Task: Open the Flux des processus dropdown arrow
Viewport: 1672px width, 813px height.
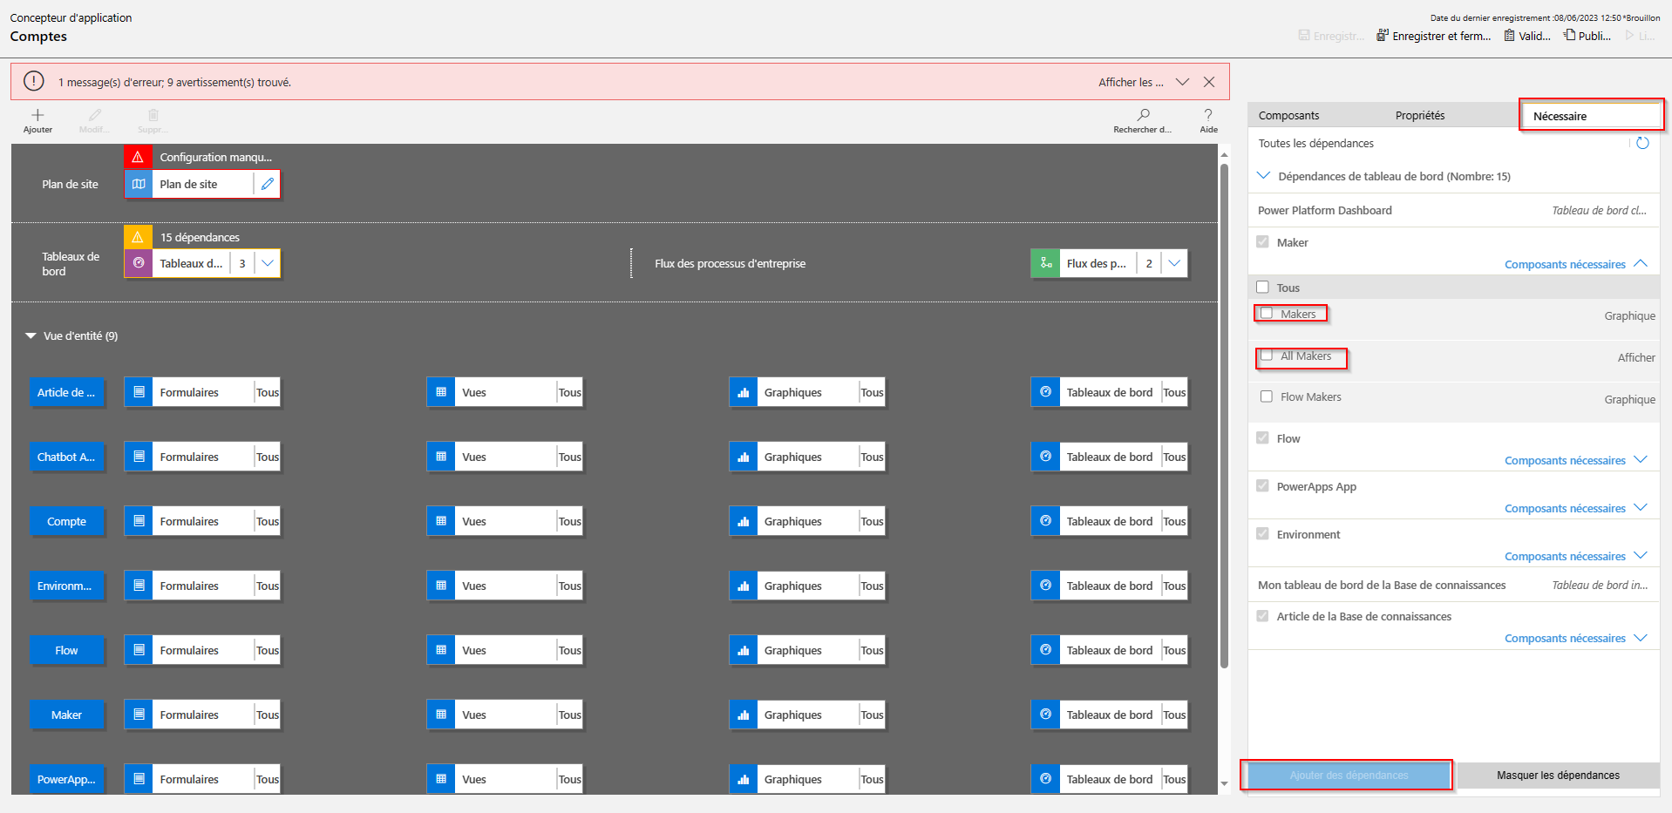Action: 1174,263
